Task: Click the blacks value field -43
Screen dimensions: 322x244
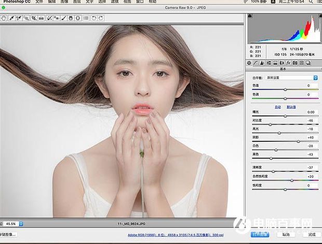Action: [x=311, y=154]
